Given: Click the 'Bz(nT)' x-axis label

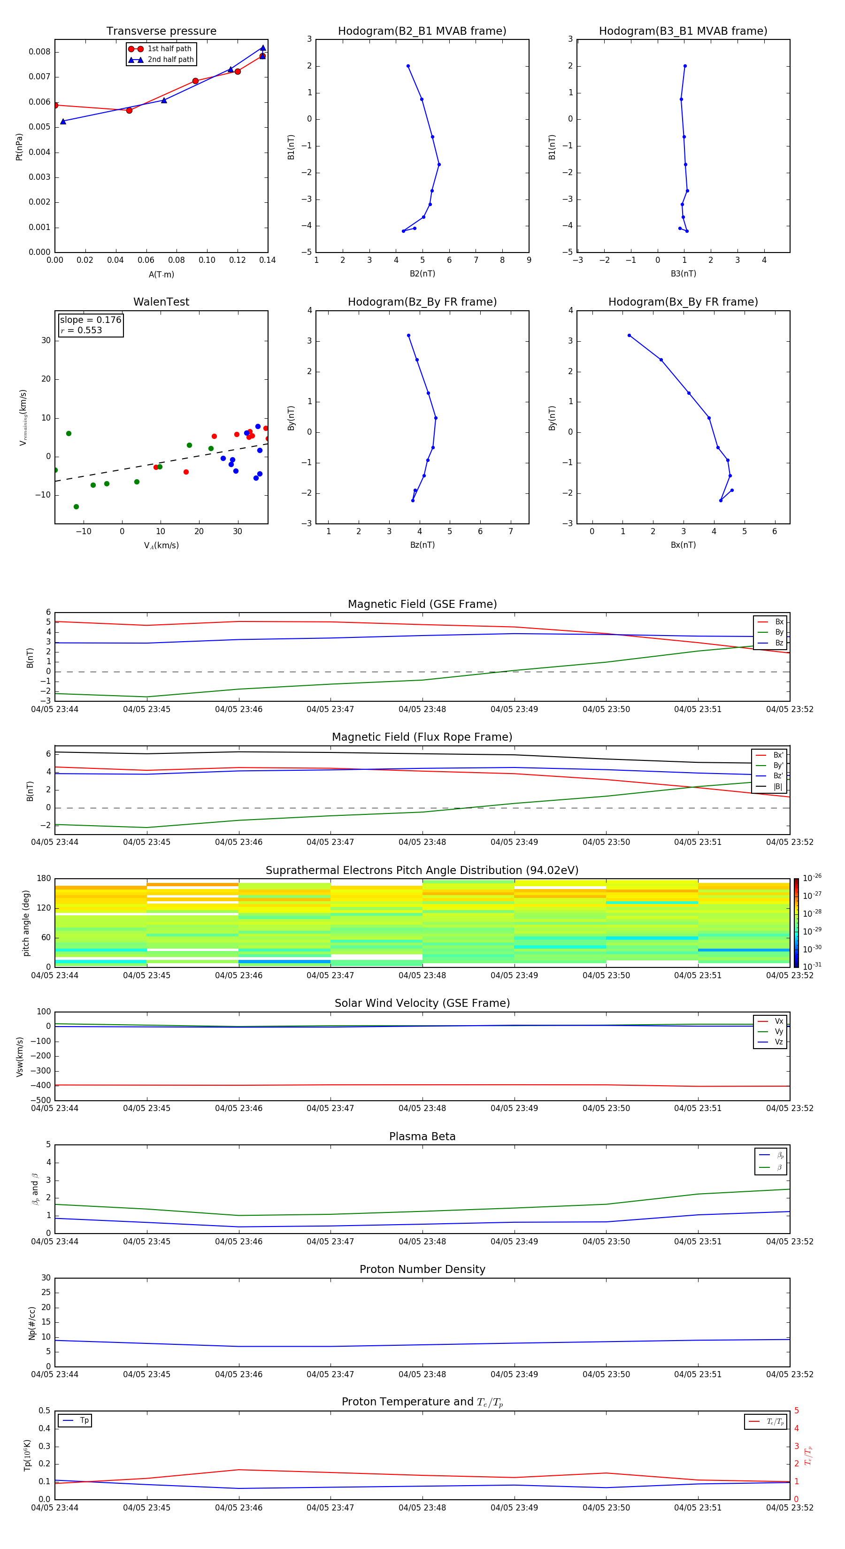Looking at the screenshot, I should [x=422, y=545].
